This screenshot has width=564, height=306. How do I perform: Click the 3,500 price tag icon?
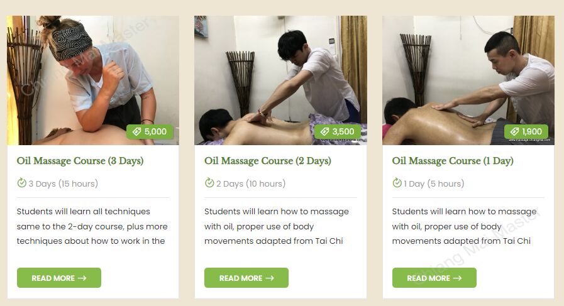[325, 131]
